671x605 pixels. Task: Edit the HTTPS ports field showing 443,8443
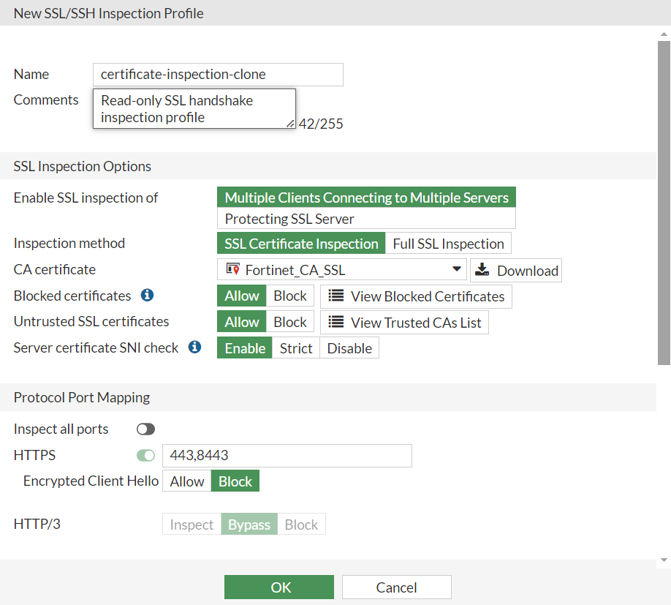[287, 455]
